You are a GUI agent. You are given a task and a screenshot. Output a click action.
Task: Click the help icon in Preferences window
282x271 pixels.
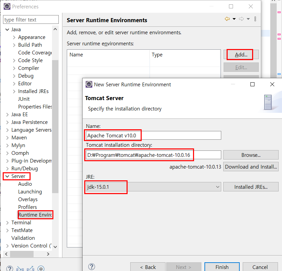pos(10,268)
